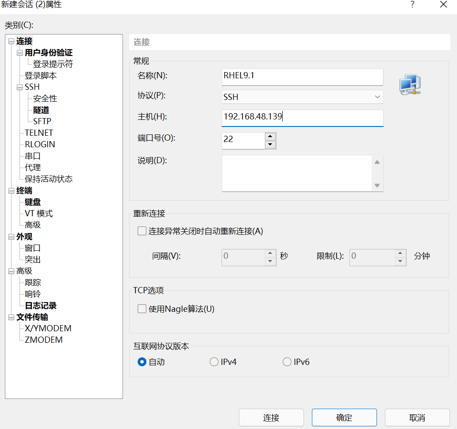This screenshot has width=457, height=429.
Task: Select RLOGIN in category tree
Action: (40, 145)
